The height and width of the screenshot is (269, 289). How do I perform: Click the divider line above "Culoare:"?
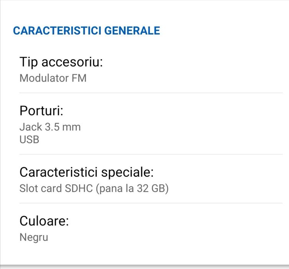[x=151, y=203]
